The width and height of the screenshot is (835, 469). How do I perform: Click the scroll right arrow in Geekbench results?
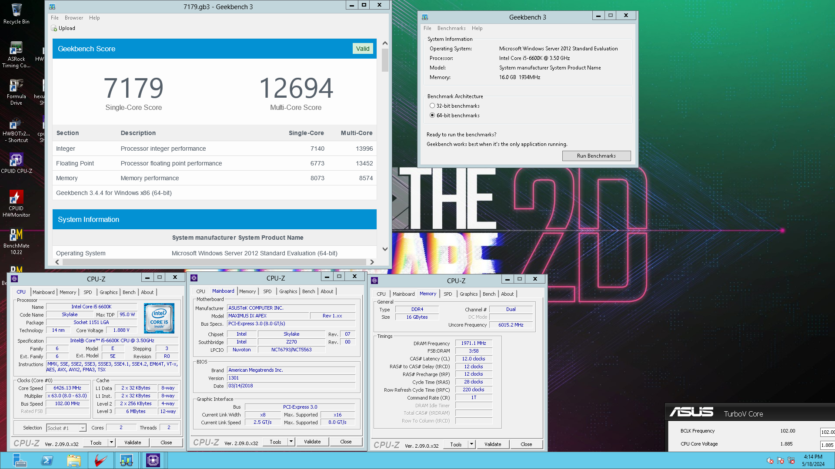point(372,262)
